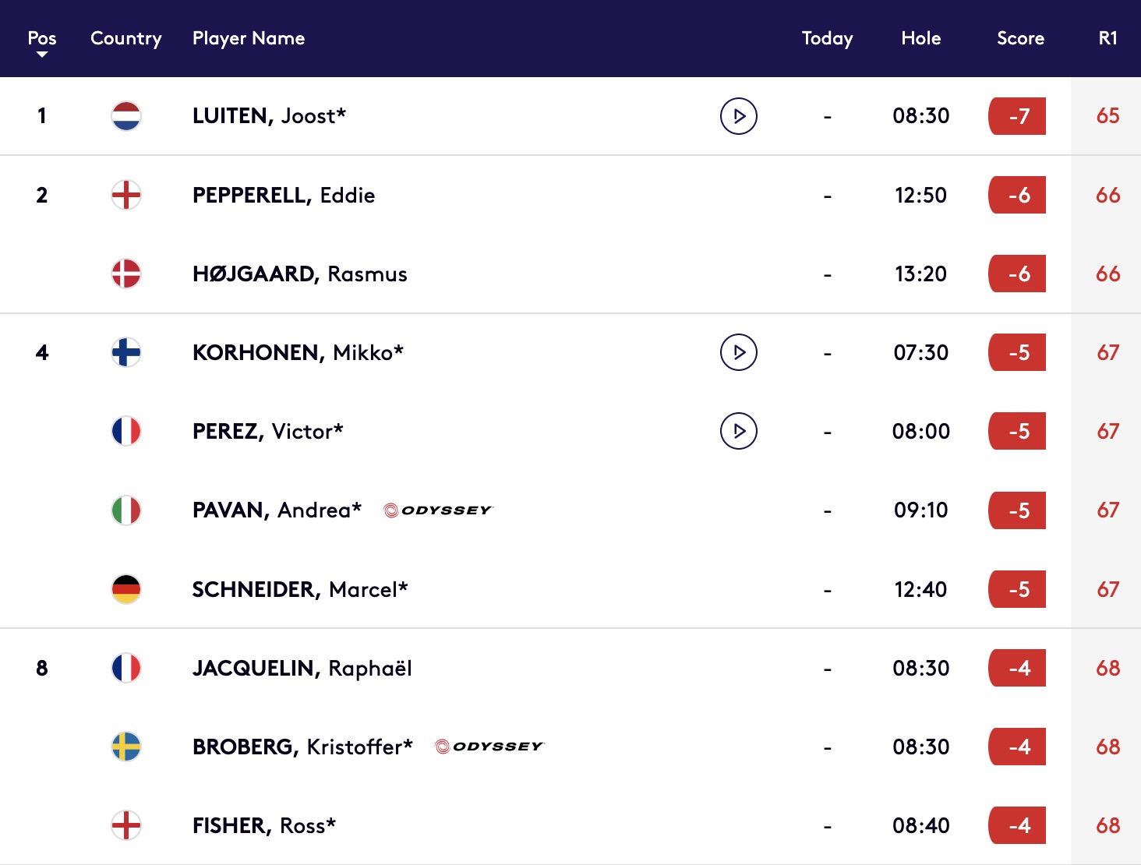1141x865 pixels.
Task: Sort by Score column header
Action: click(x=1020, y=38)
